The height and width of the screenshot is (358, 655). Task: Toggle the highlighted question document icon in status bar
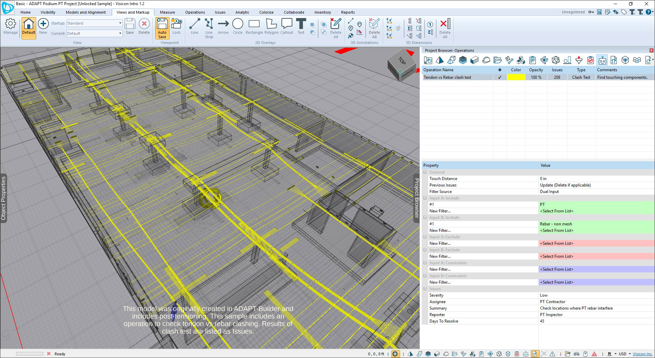(535, 354)
